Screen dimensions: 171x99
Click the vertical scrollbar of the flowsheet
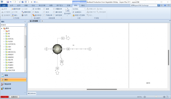(168, 58)
